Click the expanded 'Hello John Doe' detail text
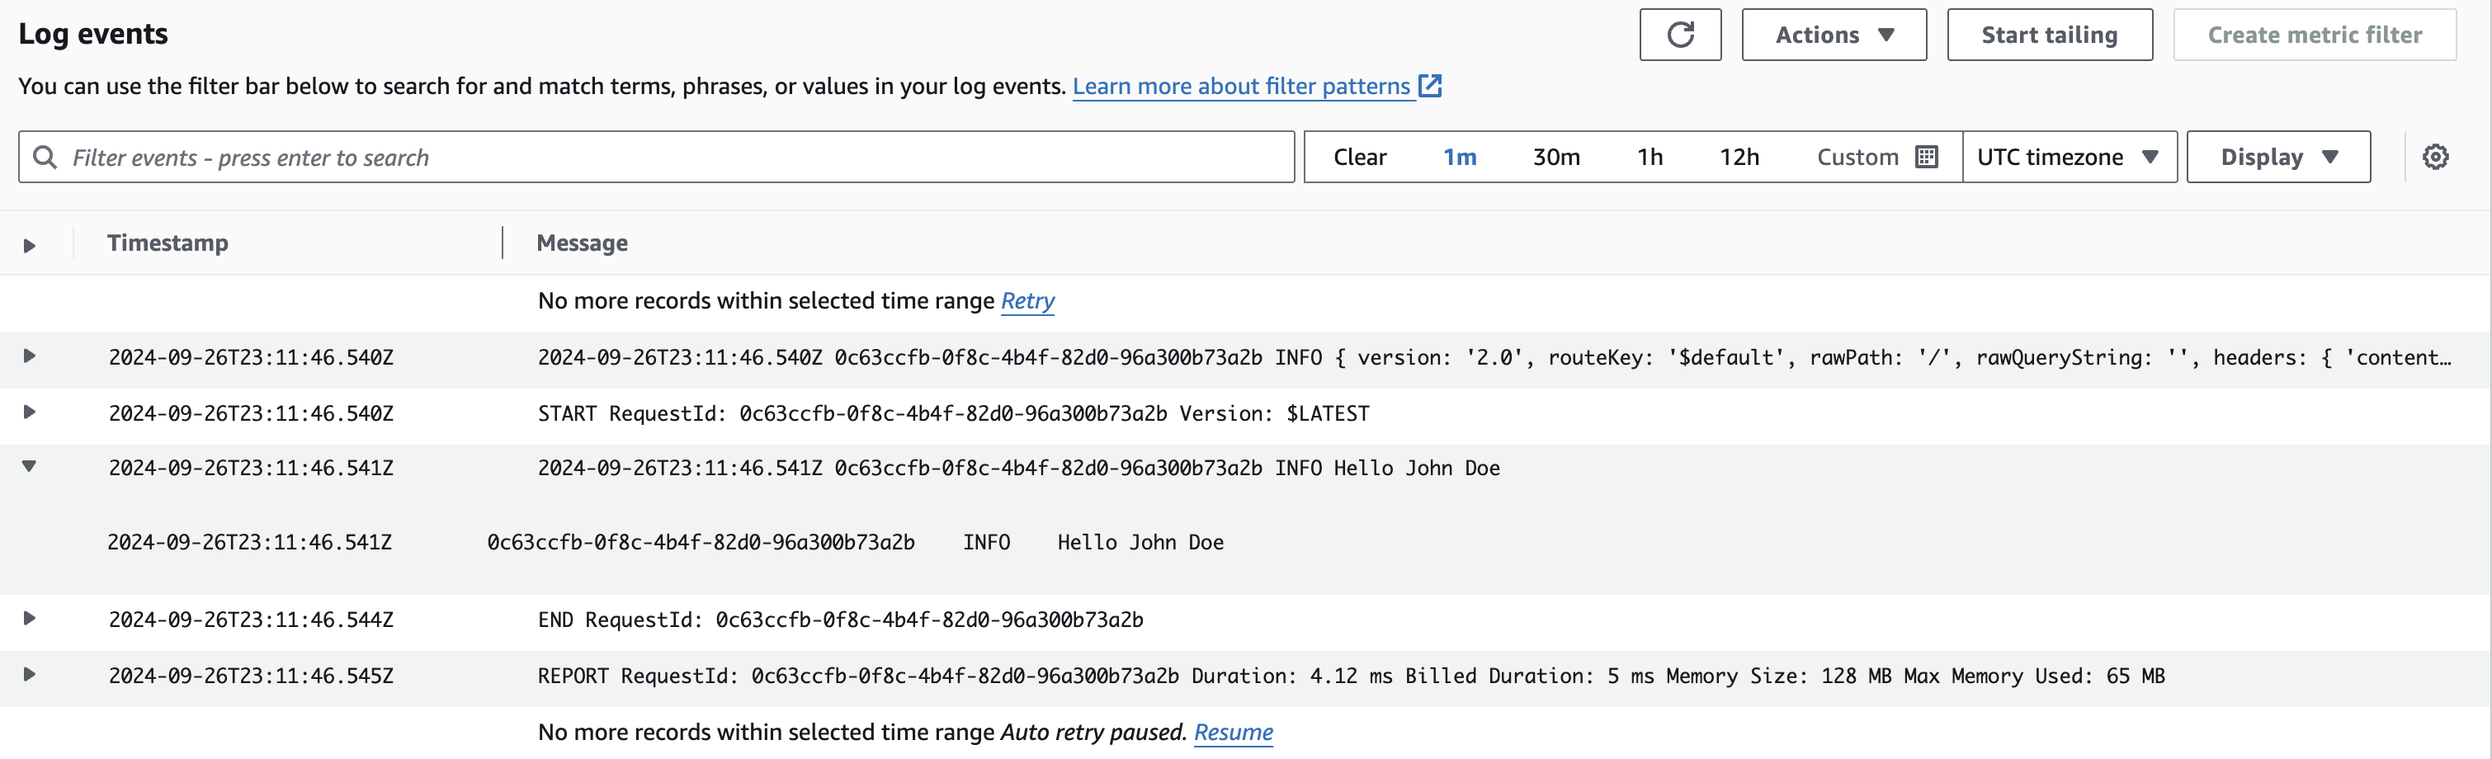This screenshot has width=2492, height=759. pyautogui.click(x=1140, y=542)
